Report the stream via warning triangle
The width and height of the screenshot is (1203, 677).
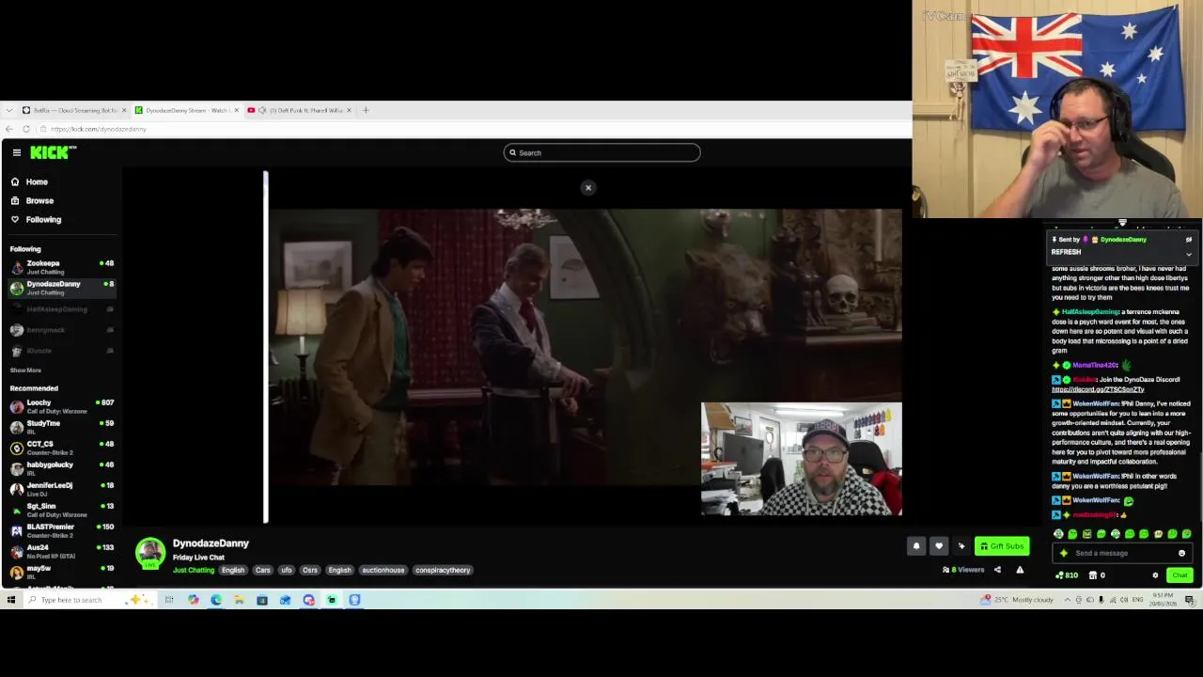[1020, 570]
